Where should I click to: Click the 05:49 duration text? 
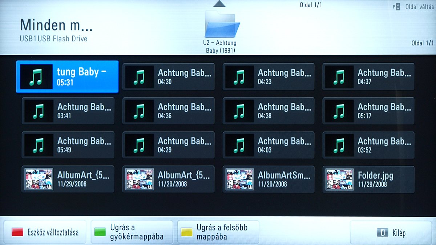point(64,150)
